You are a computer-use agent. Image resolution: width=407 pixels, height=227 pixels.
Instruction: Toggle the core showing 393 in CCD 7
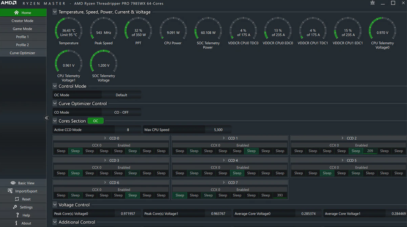(x=280, y=195)
